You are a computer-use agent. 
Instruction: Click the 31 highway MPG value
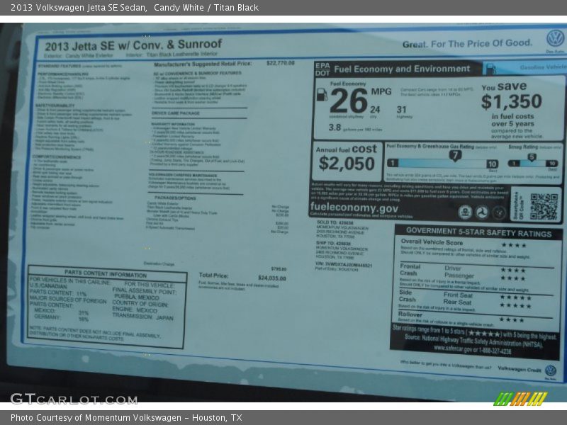(x=401, y=110)
